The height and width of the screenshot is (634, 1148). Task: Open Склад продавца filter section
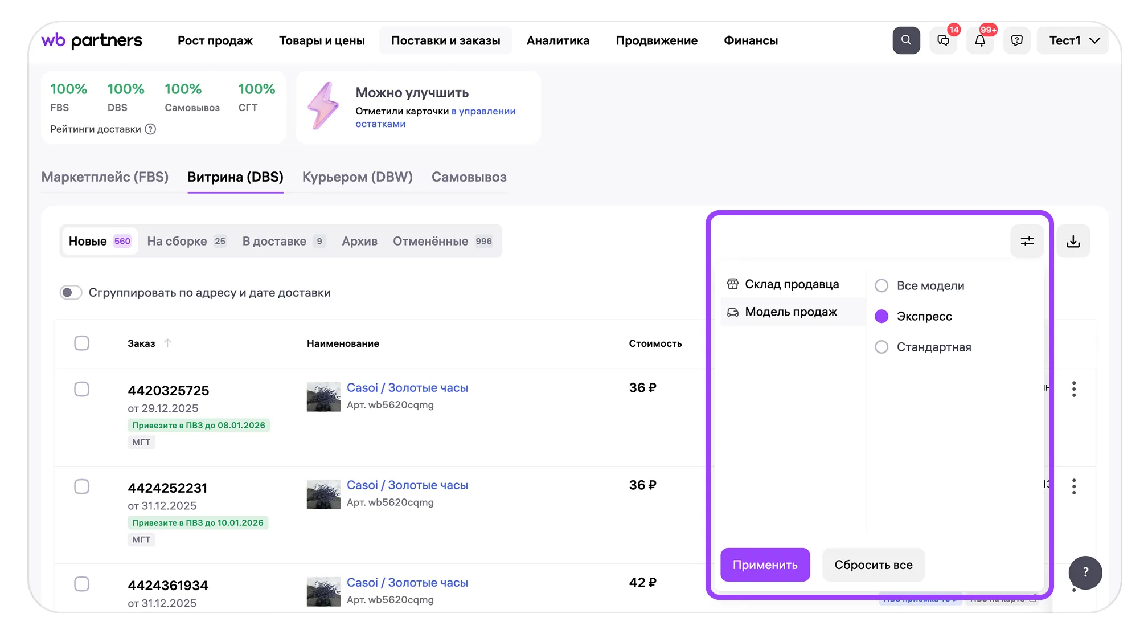(x=791, y=284)
